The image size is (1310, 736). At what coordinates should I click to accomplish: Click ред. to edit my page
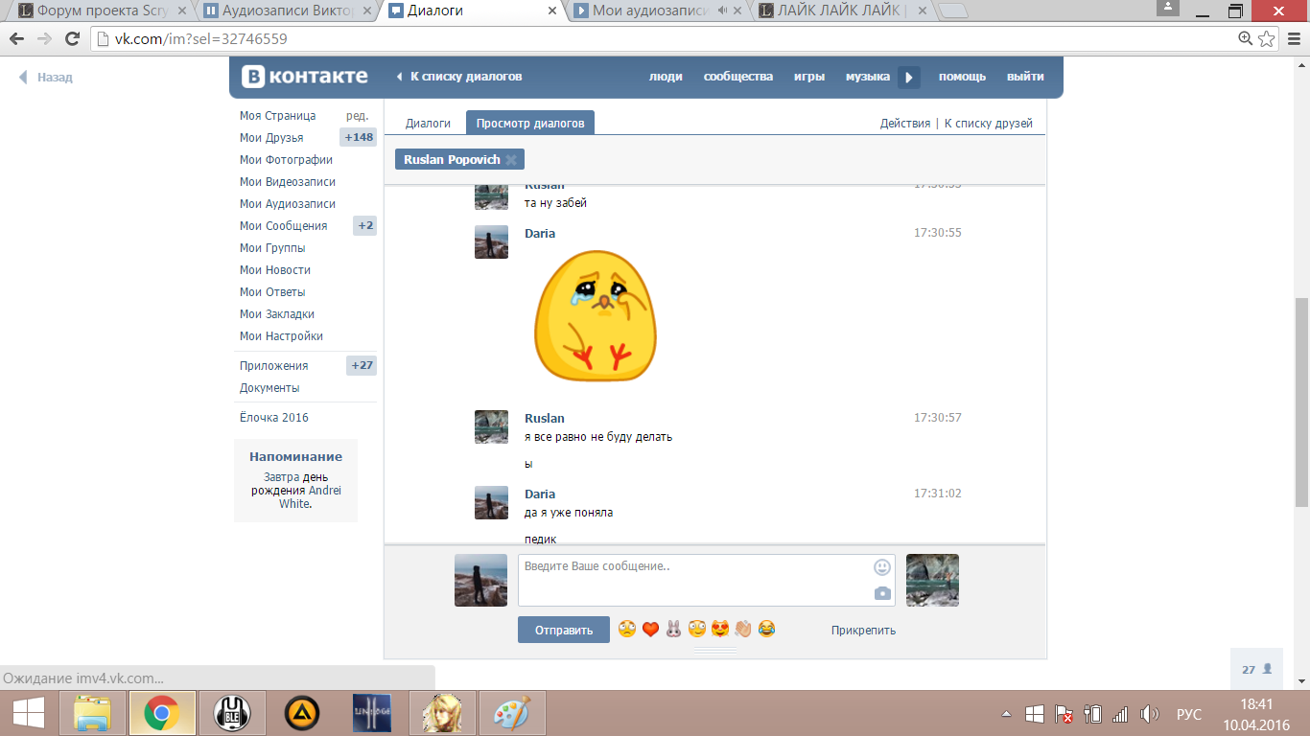358,116
